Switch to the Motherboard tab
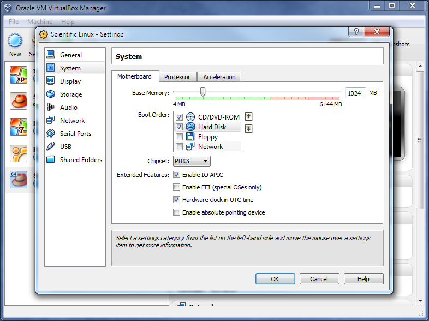The height and width of the screenshot is (321, 429). [134, 76]
